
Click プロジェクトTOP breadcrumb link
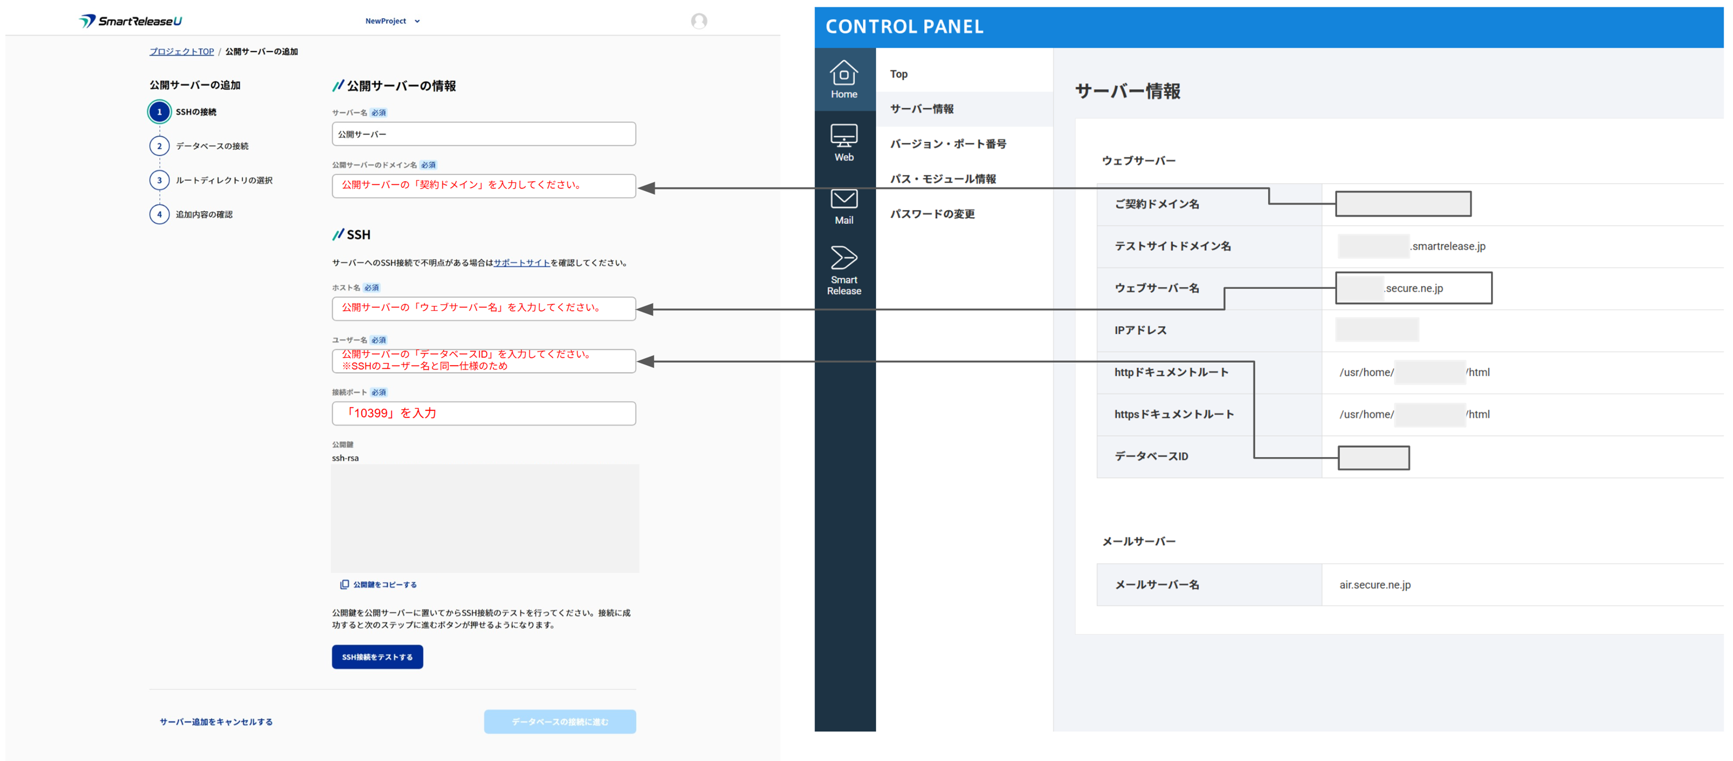coord(181,52)
